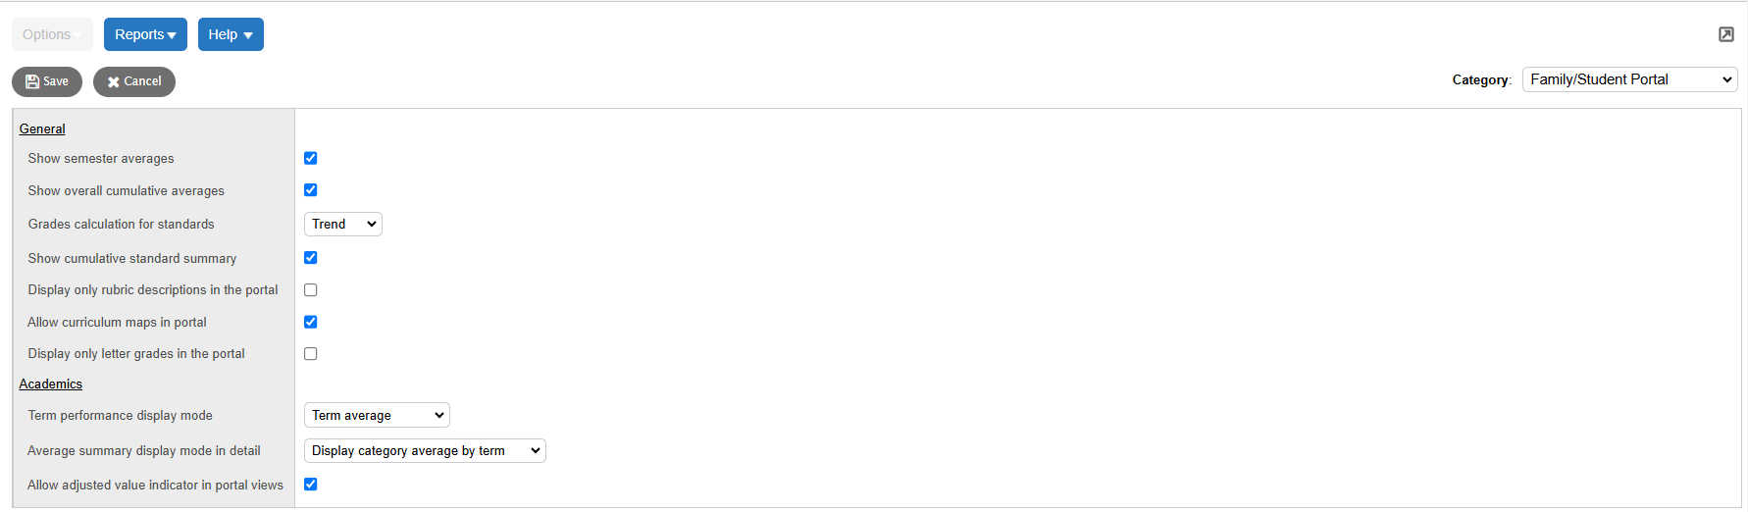
Task: Open Grades calculation for standards dropdown
Action: pos(343,225)
